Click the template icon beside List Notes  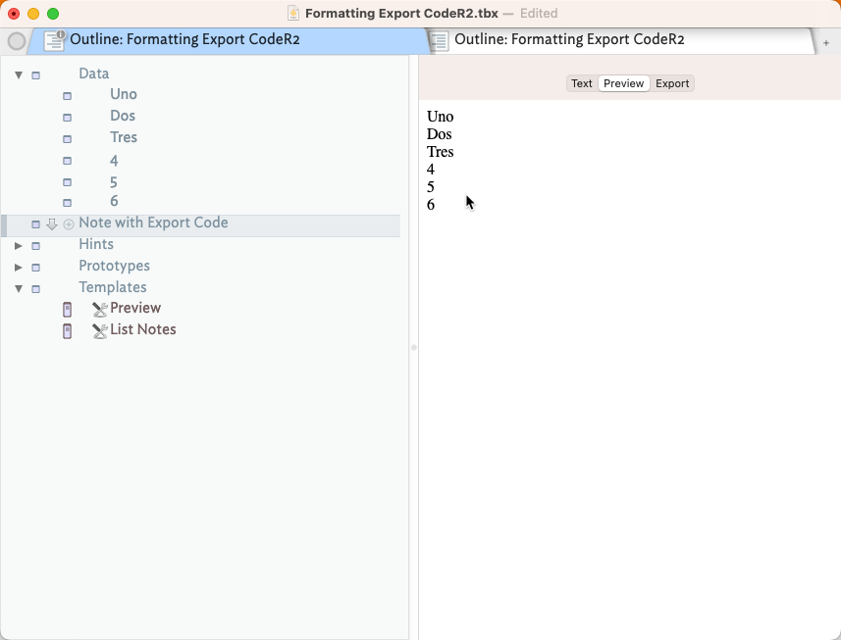(67, 330)
